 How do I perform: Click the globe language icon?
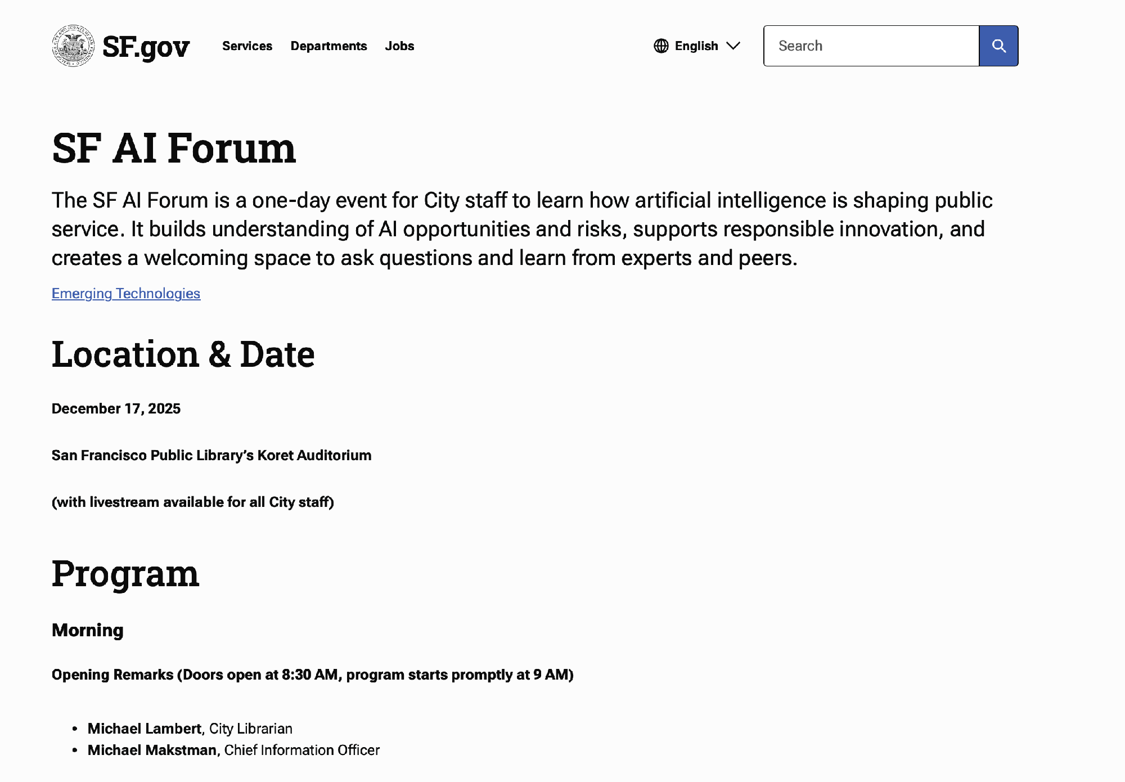click(661, 46)
